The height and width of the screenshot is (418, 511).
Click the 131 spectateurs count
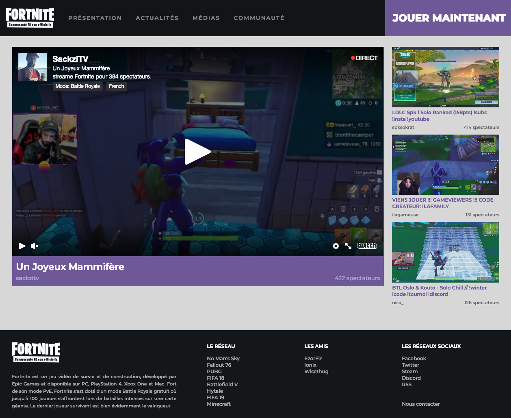coord(483,215)
